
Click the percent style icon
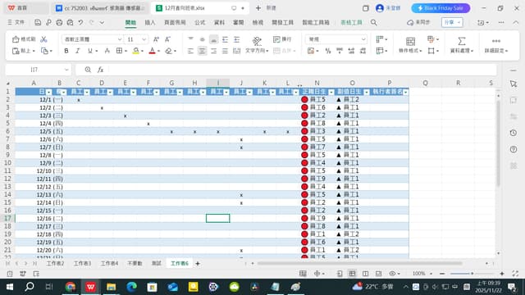pos(328,51)
